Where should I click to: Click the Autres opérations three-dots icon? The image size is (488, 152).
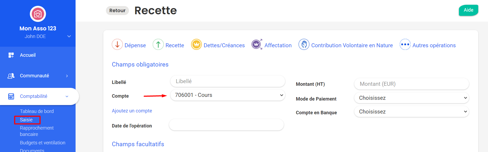click(405, 44)
